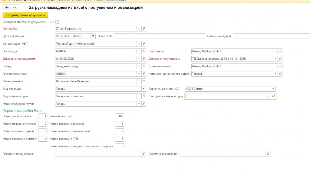Click the Количество строк field
Viewport: 310px width, 173px height.
[x=120, y=116]
